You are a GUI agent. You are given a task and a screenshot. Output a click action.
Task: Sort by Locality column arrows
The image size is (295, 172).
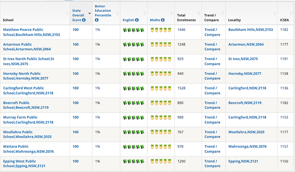[x=274, y=13]
